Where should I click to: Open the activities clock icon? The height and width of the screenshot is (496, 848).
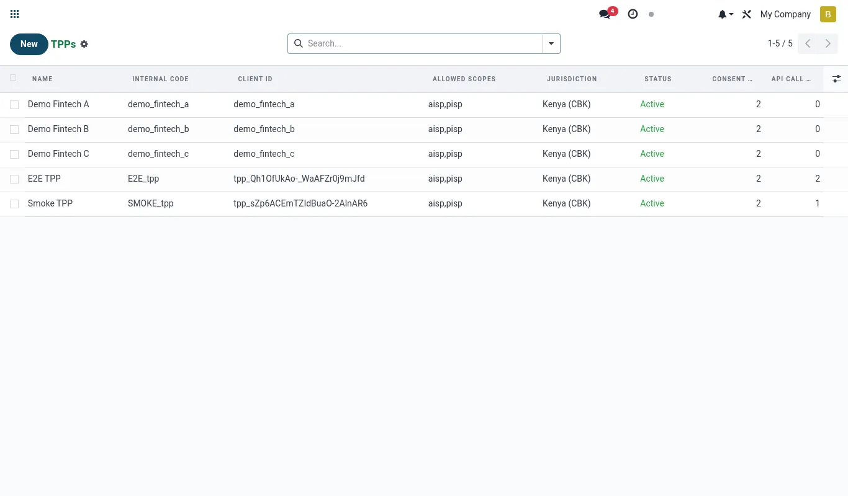click(x=633, y=14)
